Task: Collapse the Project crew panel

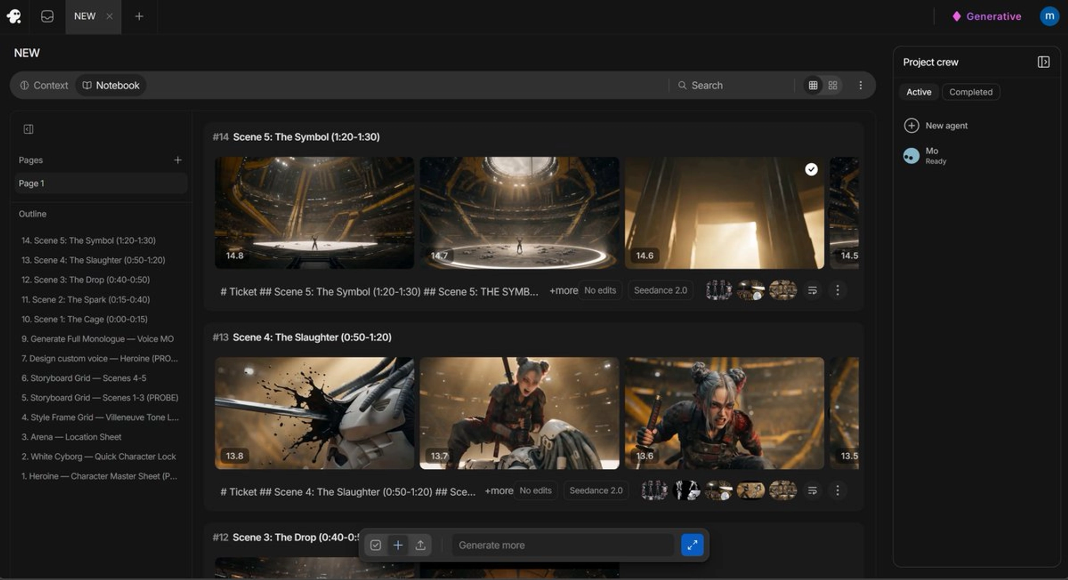Action: (1043, 62)
